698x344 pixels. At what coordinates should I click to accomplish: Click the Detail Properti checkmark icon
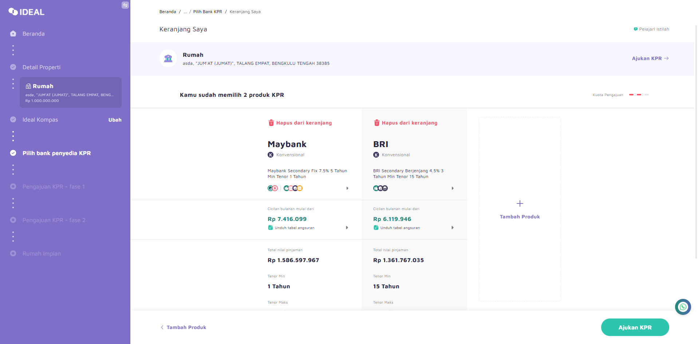13,67
